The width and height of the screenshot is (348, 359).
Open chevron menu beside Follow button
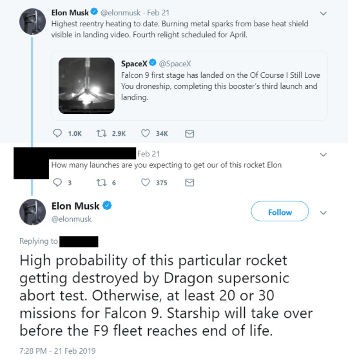tap(324, 213)
